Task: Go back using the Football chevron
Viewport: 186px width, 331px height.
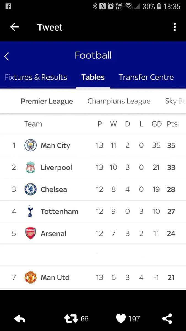Action: [x=7, y=56]
